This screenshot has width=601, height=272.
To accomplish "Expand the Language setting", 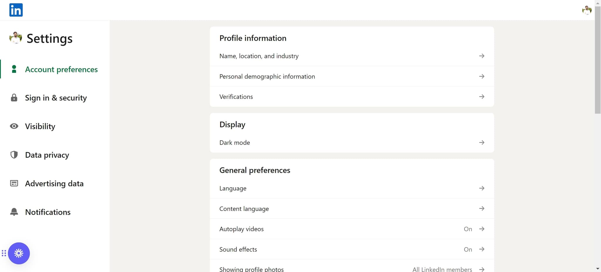I will 481,188.
